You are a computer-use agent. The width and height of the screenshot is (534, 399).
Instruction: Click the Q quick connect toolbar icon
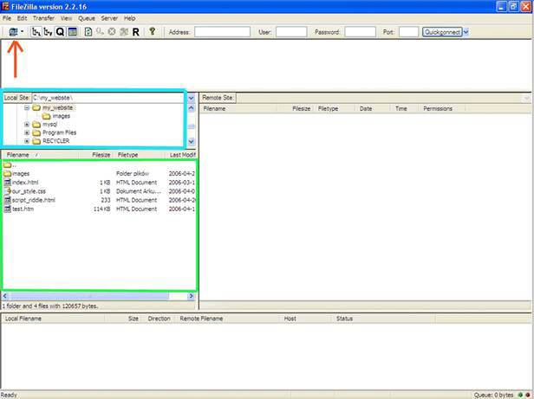coord(60,32)
